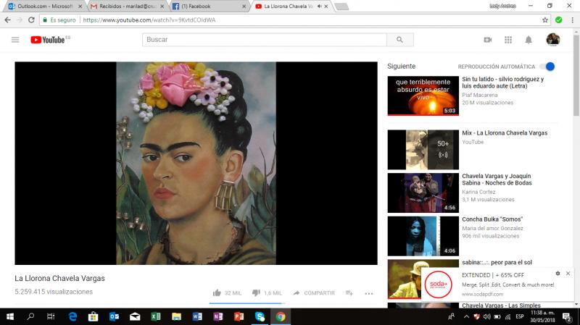This screenshot has height=325, width=580.
Task: Switch to the Outlook.com tab
Action: click(x=44, y=7)
